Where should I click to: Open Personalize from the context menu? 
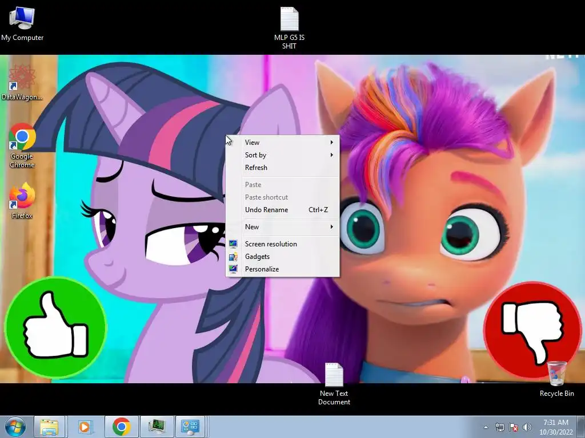[x=282, y=269]
